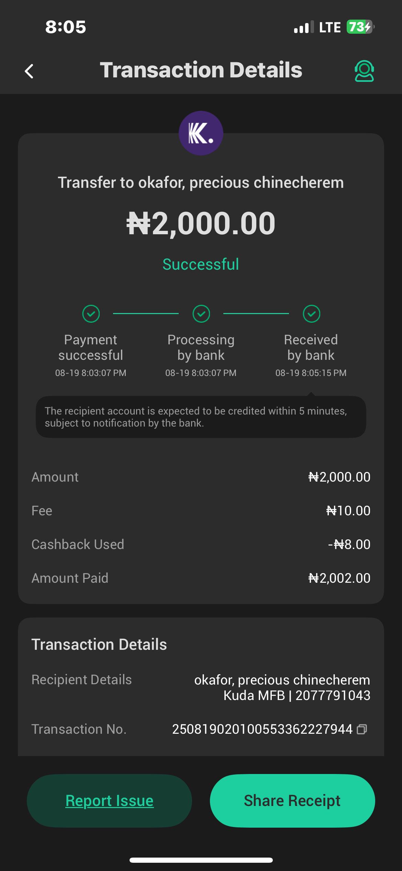Select the Cashback Used row
The image size is (402, 871).
coord(201,545)
